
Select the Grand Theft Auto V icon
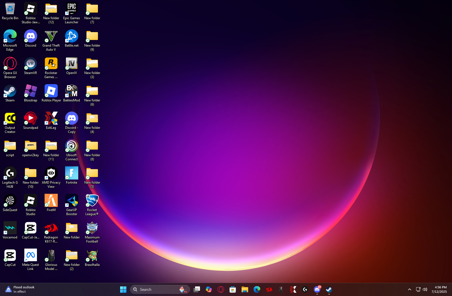(x=51, y=41)
